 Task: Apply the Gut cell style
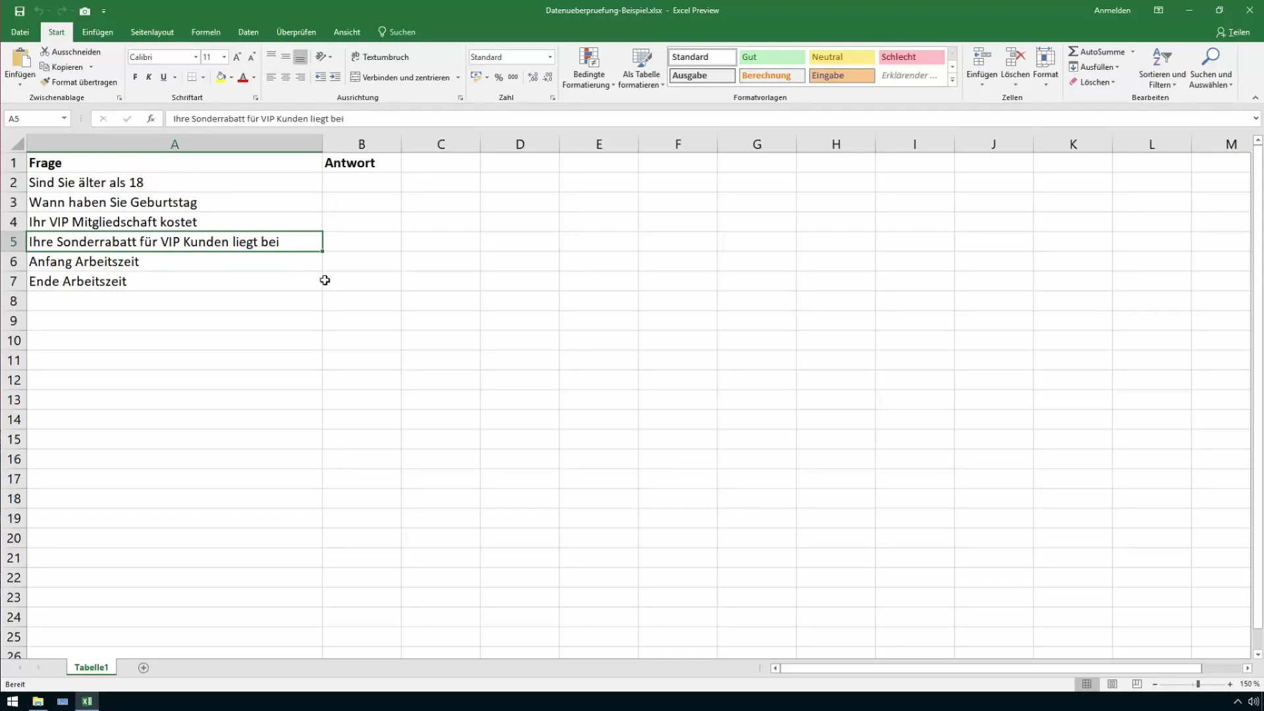pos(772,57)
